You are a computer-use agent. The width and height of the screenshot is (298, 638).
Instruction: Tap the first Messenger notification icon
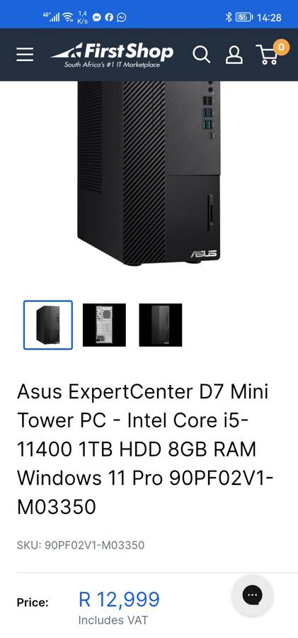click(97, 18)
